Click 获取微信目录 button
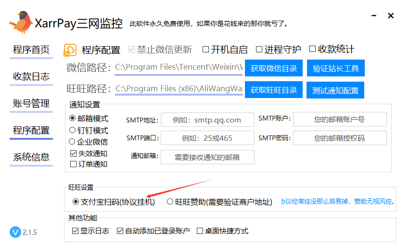Viewport: 409px width, 245px height. (x=274, y=68)
